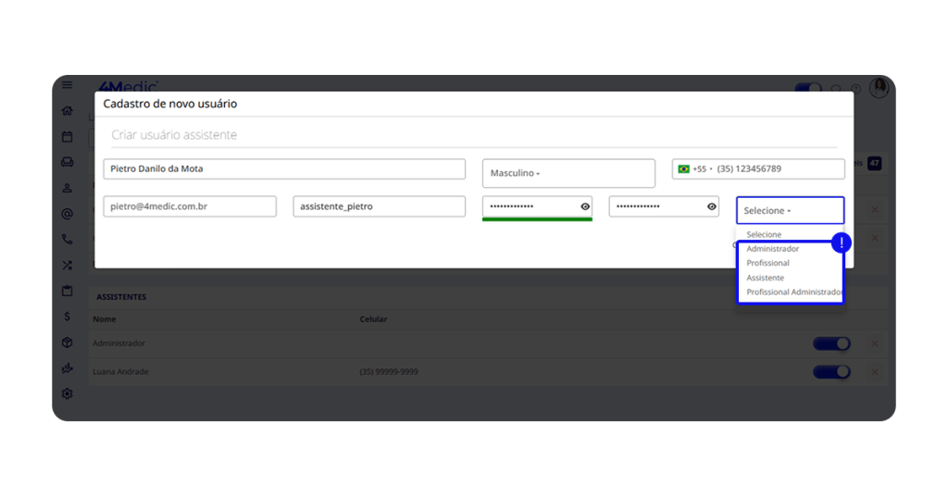Click the Pietro Danilo da Mota name field

(283, 169)
